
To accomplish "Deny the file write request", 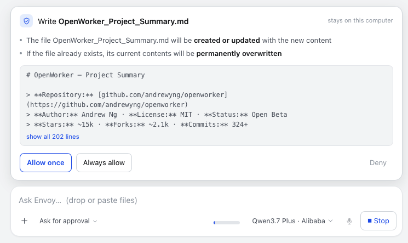I will (378, 163).
